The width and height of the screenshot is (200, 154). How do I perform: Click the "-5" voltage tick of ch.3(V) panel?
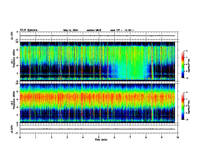(17, 133)
